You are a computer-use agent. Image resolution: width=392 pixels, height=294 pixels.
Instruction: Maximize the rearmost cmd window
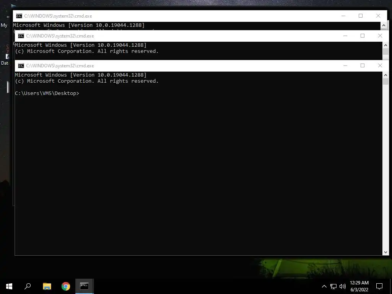(361, 16)
